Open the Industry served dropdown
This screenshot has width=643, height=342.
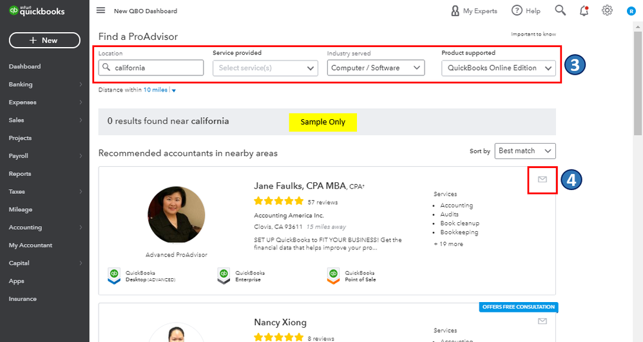coord(376,68)
